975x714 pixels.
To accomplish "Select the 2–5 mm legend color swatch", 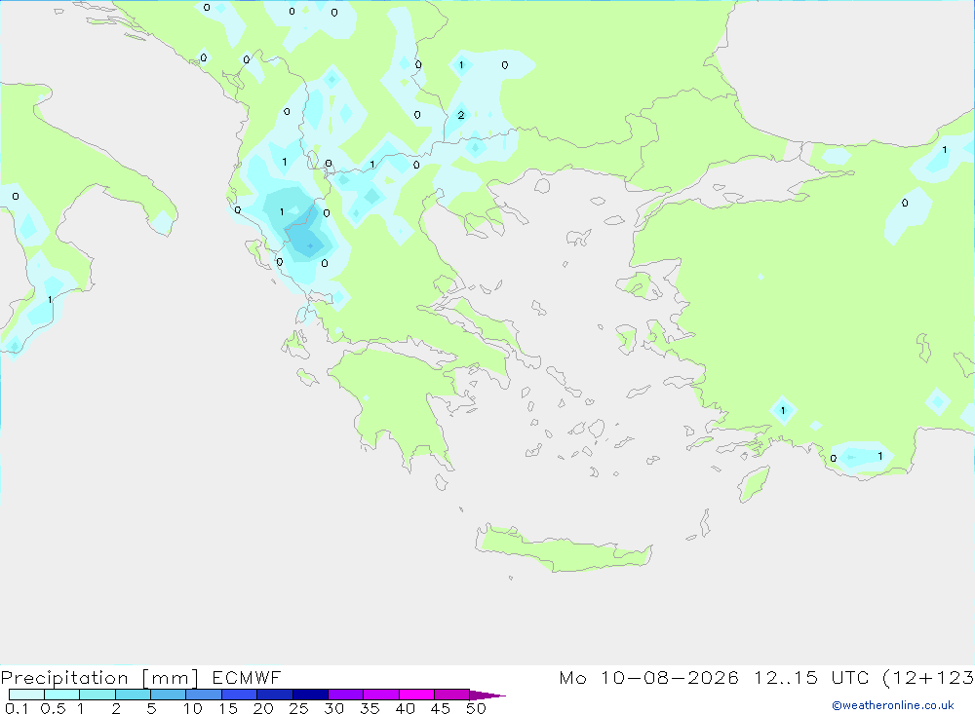I will coord(133,695).
